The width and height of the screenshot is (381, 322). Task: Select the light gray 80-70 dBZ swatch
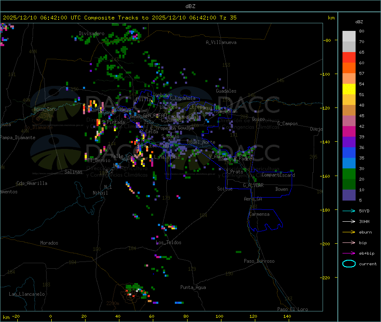point(349,36)
